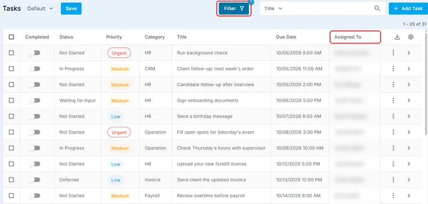The width and height of the screenshot is (428, 204).
Task: Click the 'CRM' category cell
Action: pyautogui.click(x=150, y=69)
